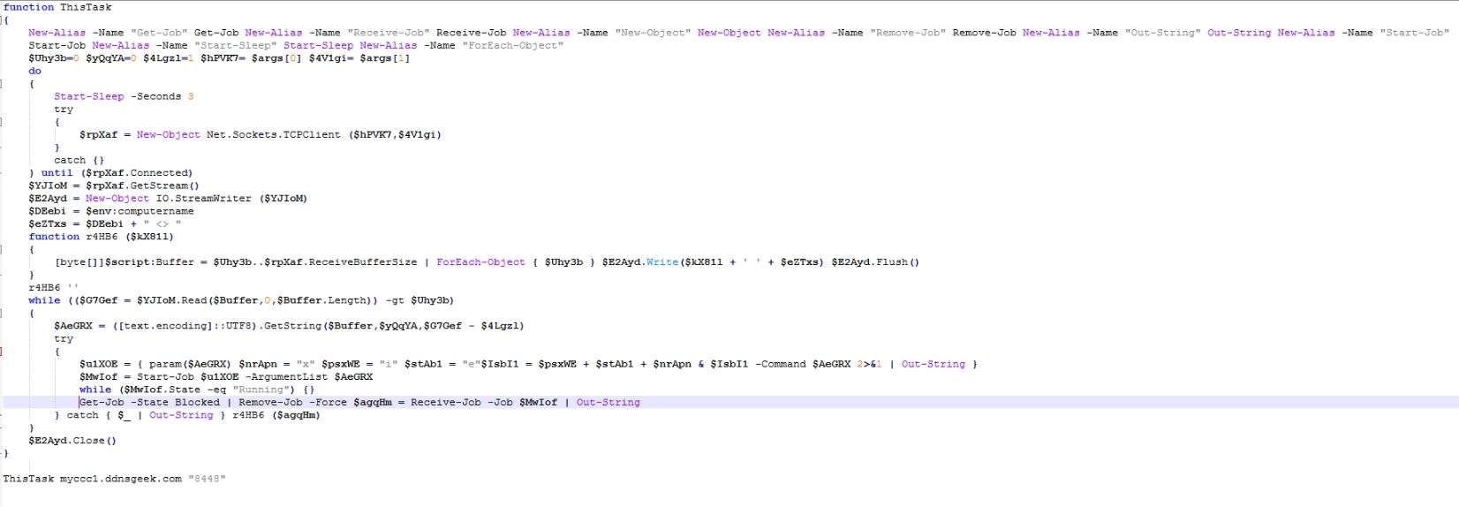The height and width of the screenshot is (507, 1459).
Task: Click the r4HB6 '' call line
Action: (54, 288)
